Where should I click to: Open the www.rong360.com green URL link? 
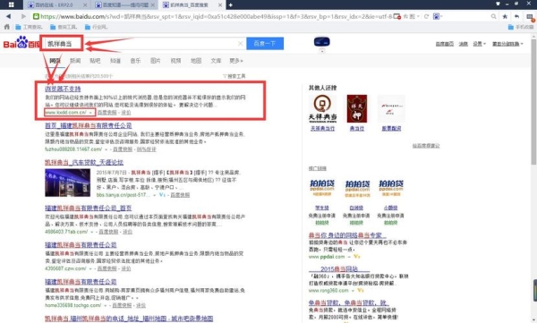328,291
